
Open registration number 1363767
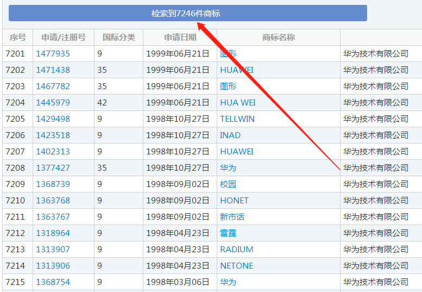click(x=53, y=217)
